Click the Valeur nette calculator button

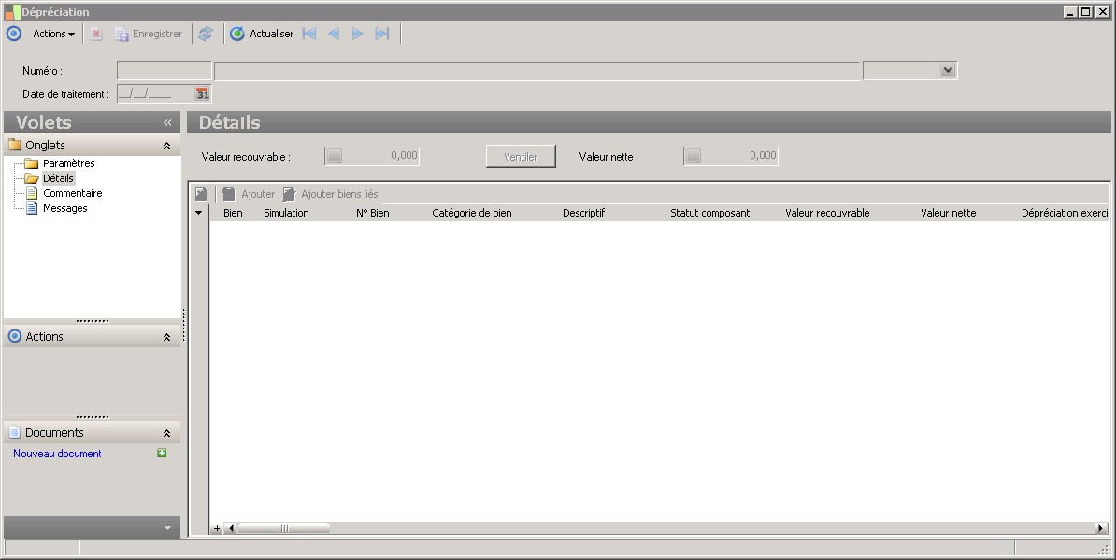(x=694, y=156)
